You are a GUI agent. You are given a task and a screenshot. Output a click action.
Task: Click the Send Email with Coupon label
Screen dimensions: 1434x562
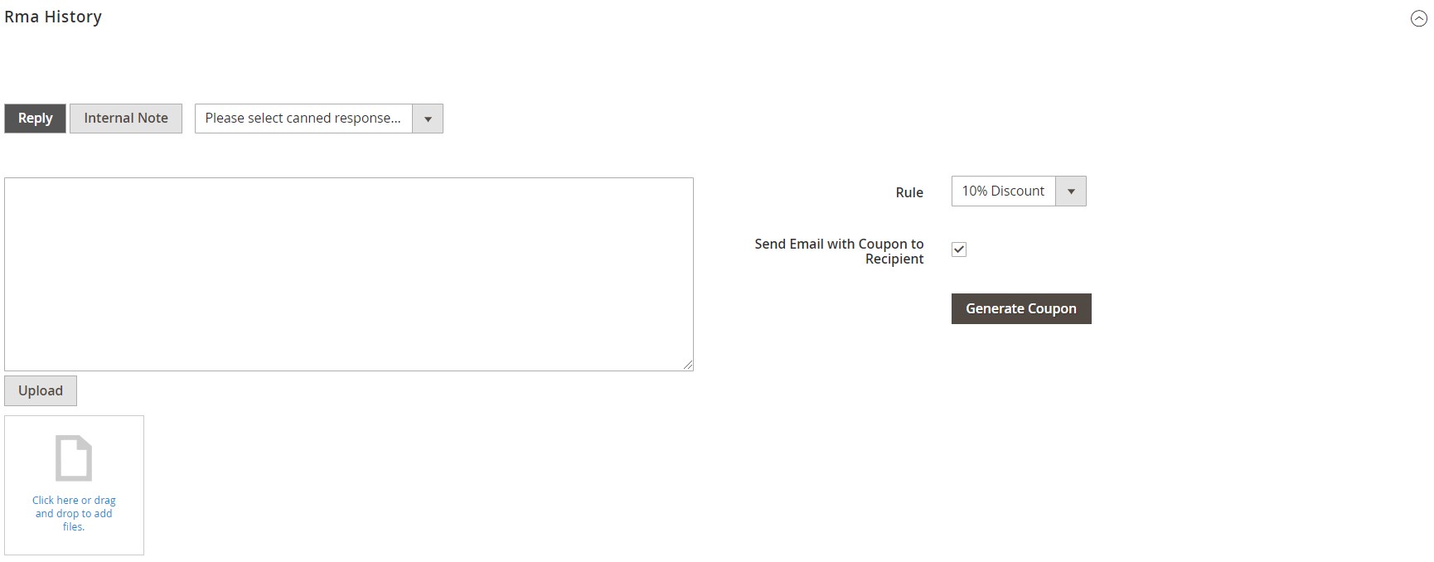point(839,251)
